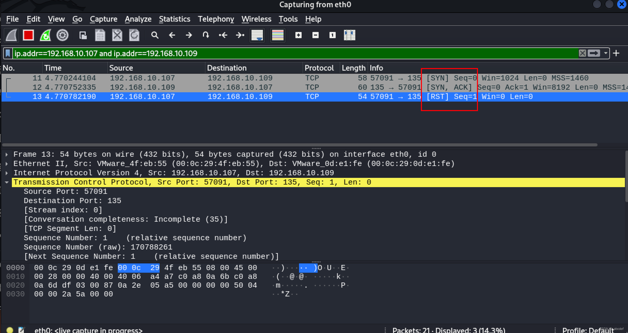Select the Source Port: 57091 field
This screenshot has height=333, width=628.
(65, 192)
